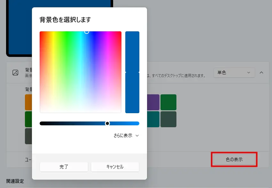
Task: Open the 単色 background type dropdown
Action: [x=234, y=73]
